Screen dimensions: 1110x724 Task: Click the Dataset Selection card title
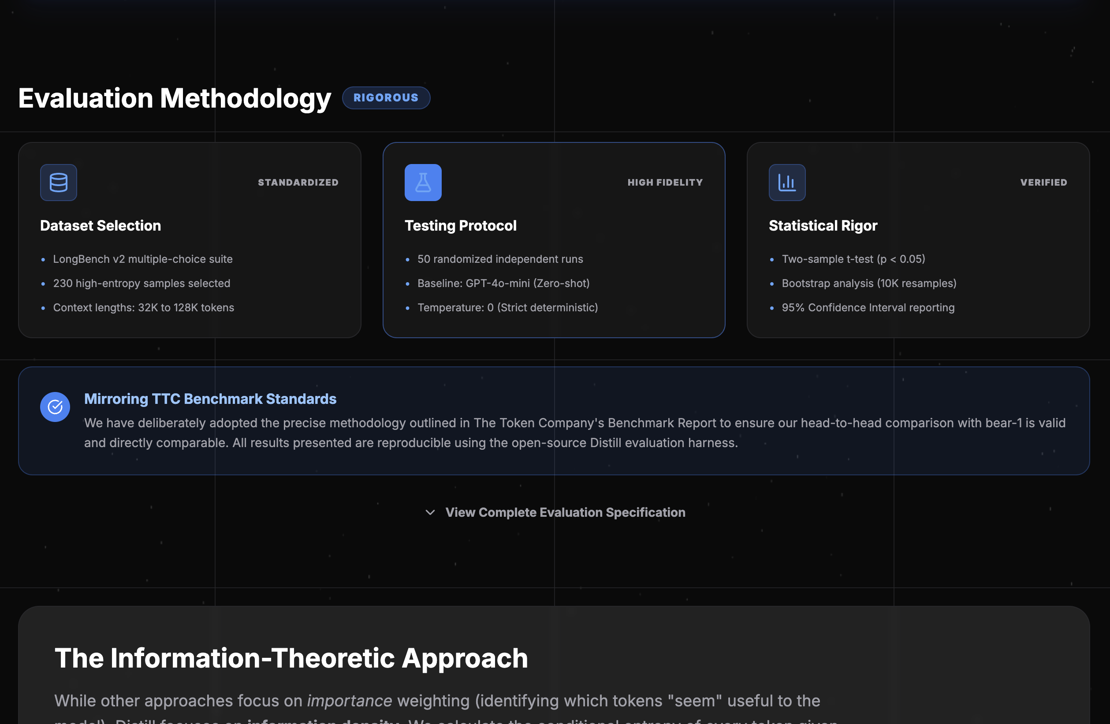point(100,226)
